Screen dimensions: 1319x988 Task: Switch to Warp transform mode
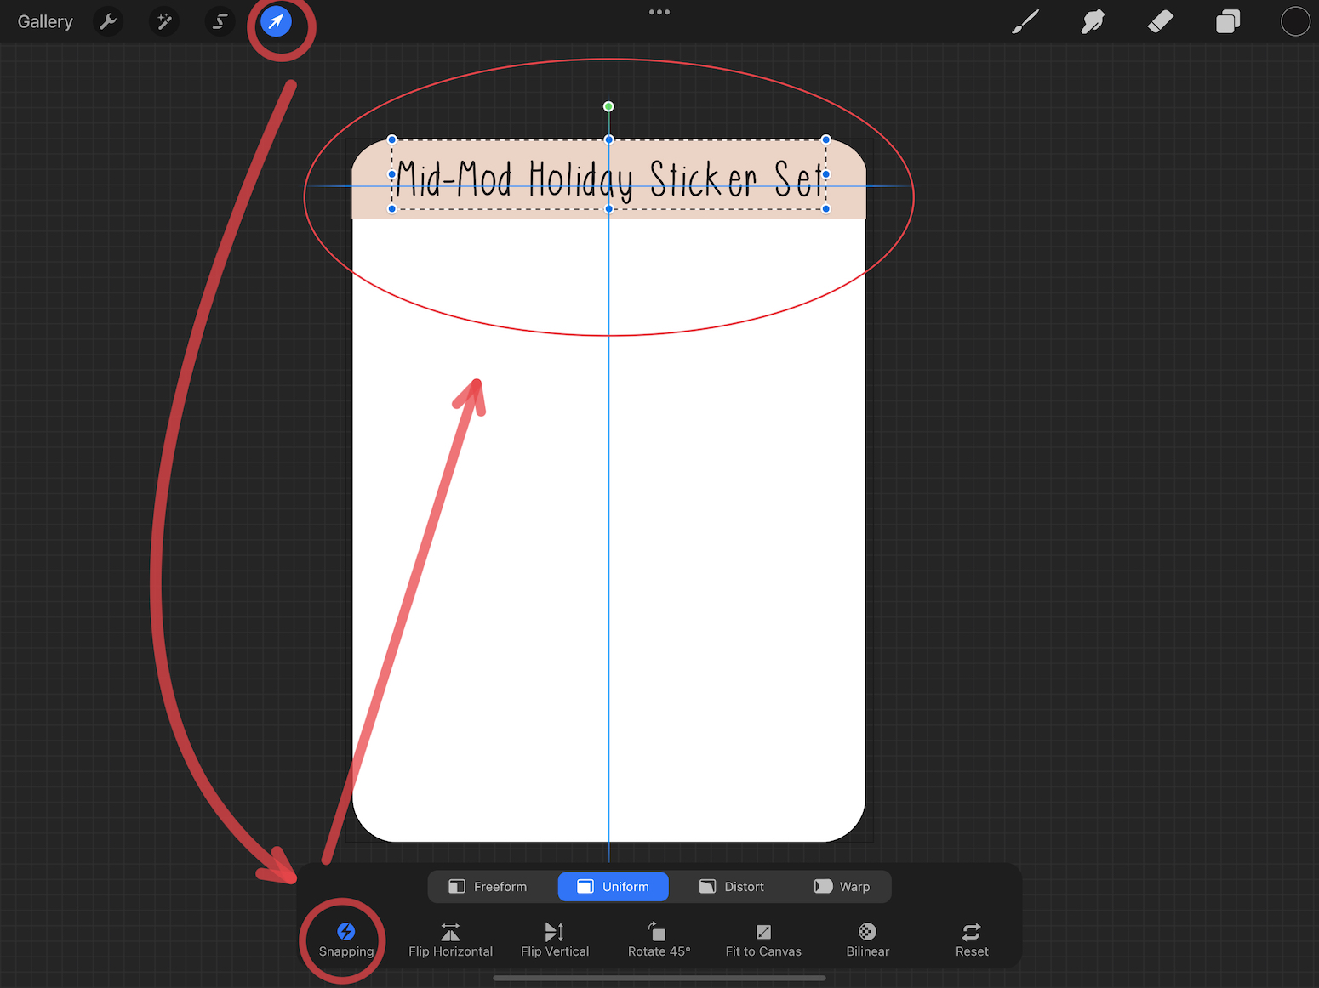842,886
